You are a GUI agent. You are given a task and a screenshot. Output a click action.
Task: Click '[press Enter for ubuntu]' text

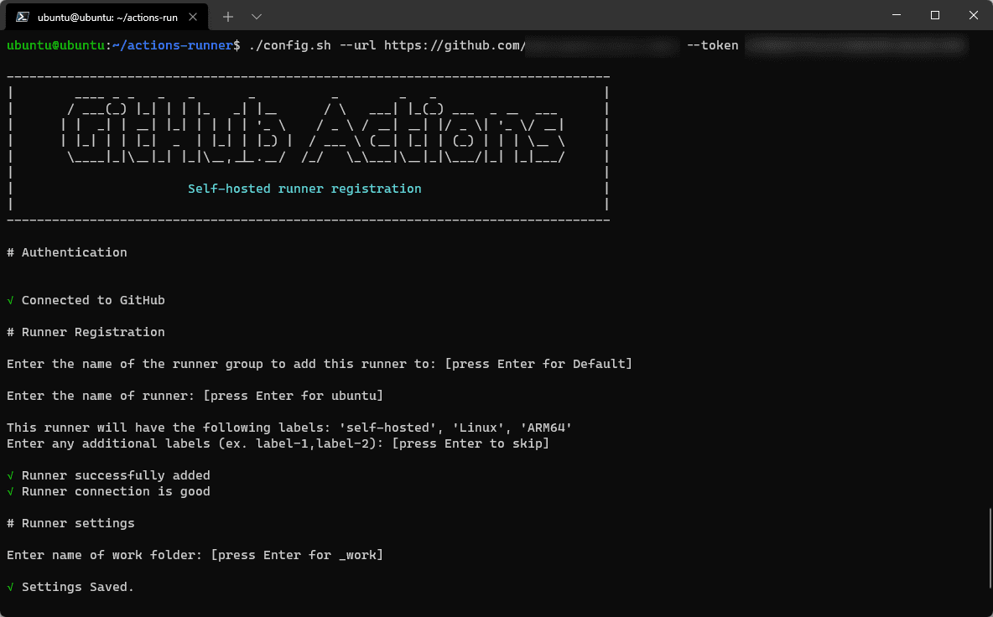(294, 396)
